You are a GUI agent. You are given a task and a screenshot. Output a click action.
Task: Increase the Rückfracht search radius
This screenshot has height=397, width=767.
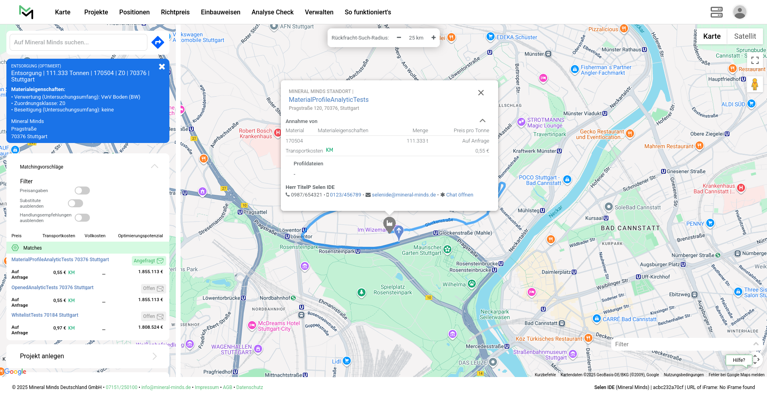[x=433, y=38]
